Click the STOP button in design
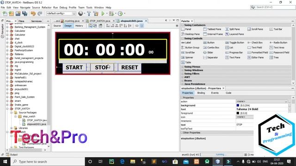Viewport: 296px width, 166px height. click(102, 67)
